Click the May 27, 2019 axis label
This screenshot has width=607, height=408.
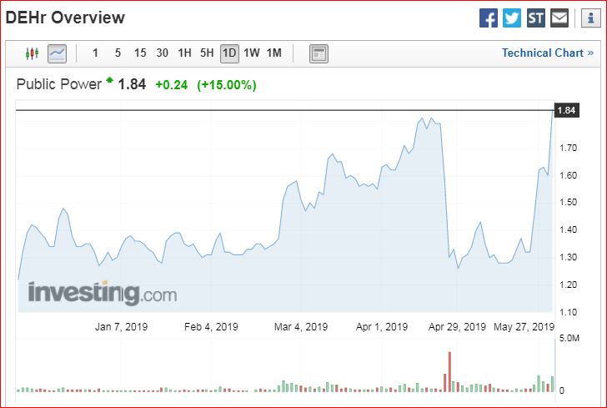pyautogui.click(x=524, y=327)
